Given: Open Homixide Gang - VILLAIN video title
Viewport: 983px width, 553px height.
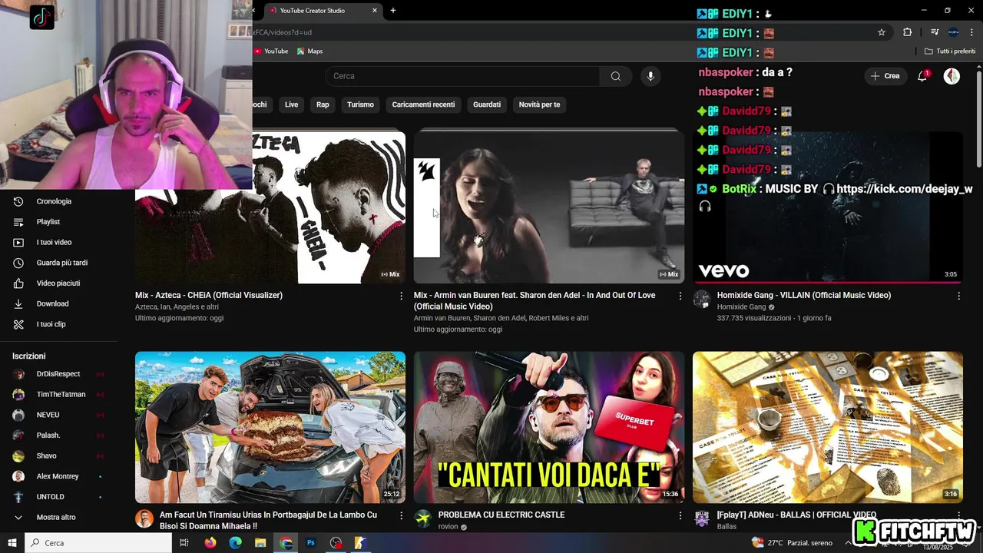Looking at the screenshot, I should pos(804,296).
